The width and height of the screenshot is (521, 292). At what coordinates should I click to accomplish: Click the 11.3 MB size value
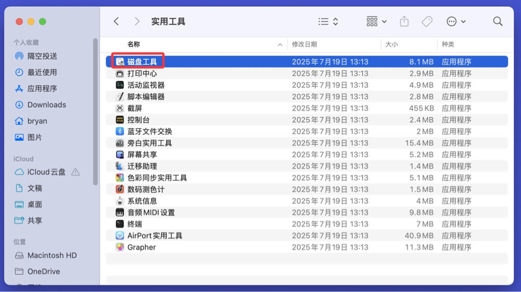pyautogui.click(x=419, y=247)
